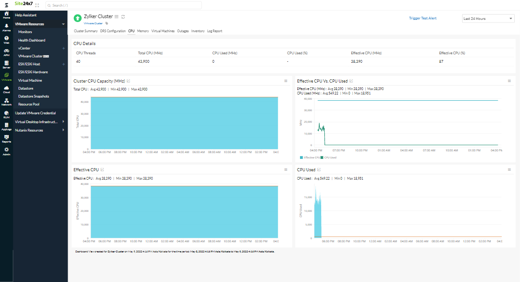The image size is (520, 282).
Task: Edit the Cluster CPU Capacity chart title
Action: pyautogui.click(x=128, y=80)
